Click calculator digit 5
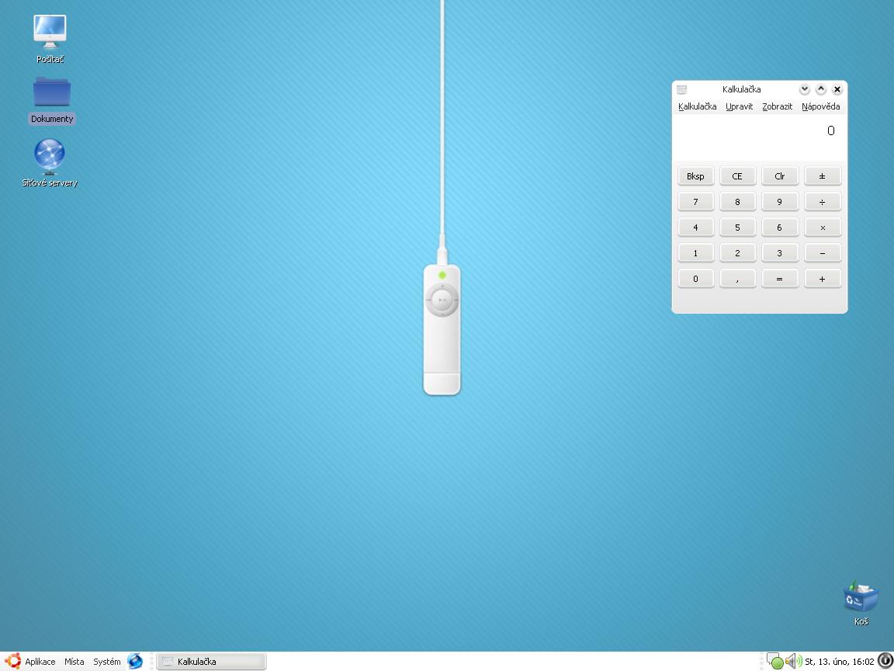Viewport: 894px width, 671px height. [x=737, y=227]
